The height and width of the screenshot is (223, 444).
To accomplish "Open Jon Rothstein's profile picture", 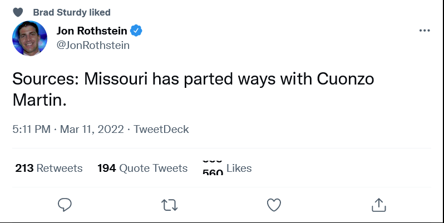I will 29,38.
